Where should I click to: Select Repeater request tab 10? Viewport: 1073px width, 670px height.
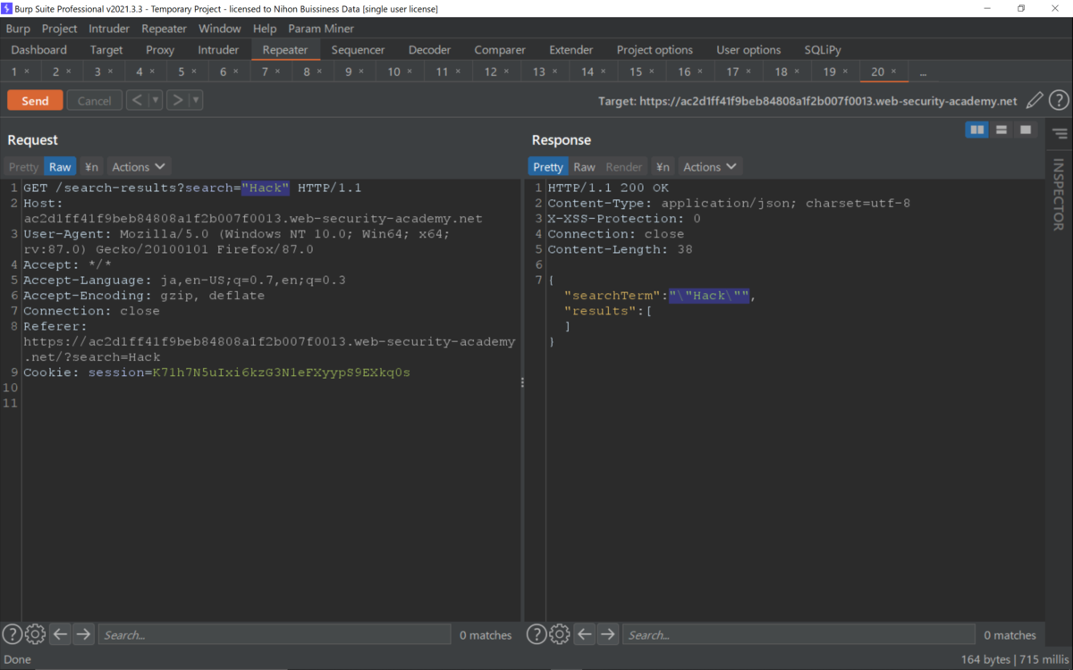point(393,71)
